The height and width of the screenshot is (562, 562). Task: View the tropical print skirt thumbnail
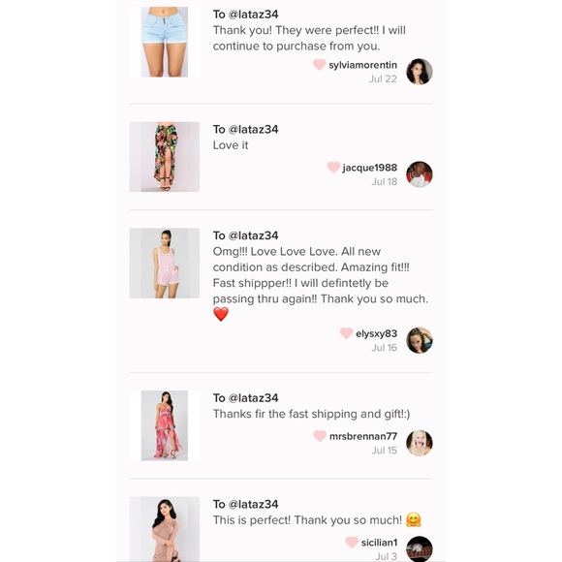[165, 157]
